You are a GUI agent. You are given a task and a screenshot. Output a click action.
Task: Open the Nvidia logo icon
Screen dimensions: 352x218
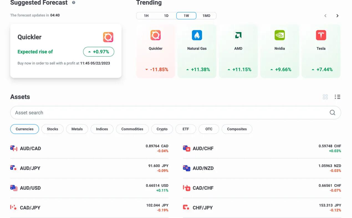280,35
